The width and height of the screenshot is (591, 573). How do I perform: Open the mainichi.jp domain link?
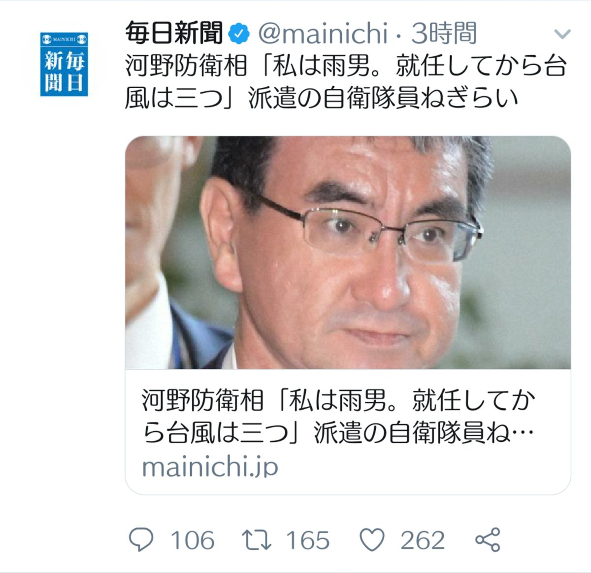coord(210,467)
